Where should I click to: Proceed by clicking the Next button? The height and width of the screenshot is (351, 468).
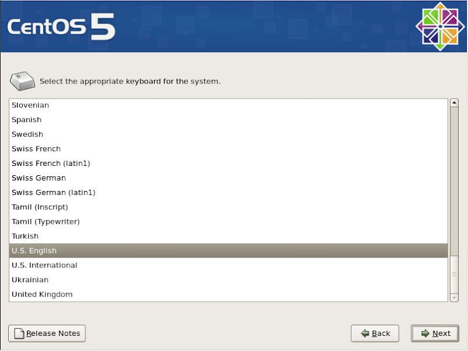coord(435,333)
